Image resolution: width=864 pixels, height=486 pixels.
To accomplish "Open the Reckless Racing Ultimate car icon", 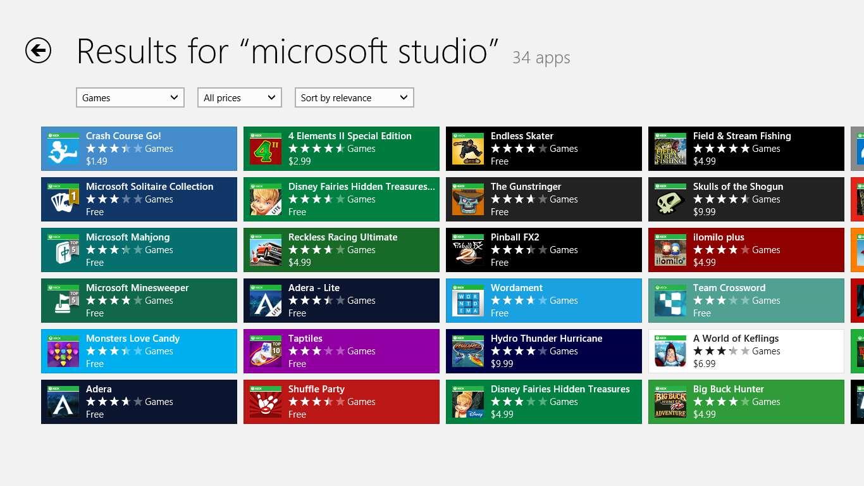I will [x=266, y=250].
